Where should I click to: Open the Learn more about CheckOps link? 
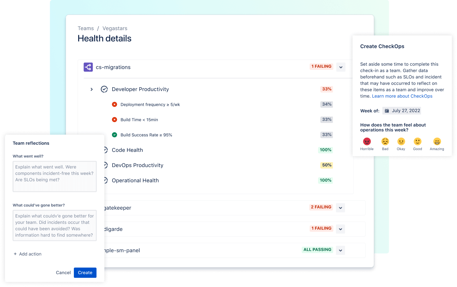click(402, 96)
